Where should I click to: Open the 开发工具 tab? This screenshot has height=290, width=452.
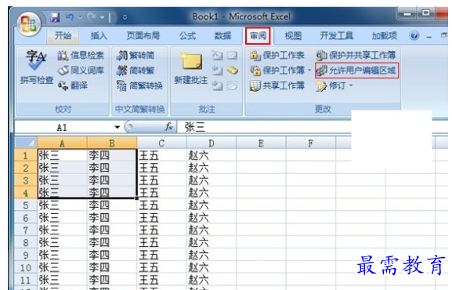pyautogui.click(x=336, y=36)
